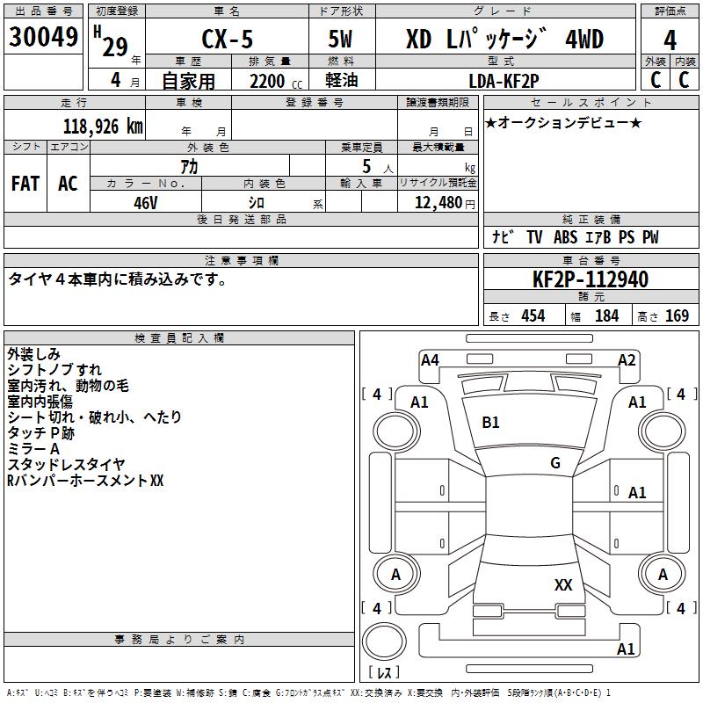Click displacement value 2200 cc

pos(276,82)
